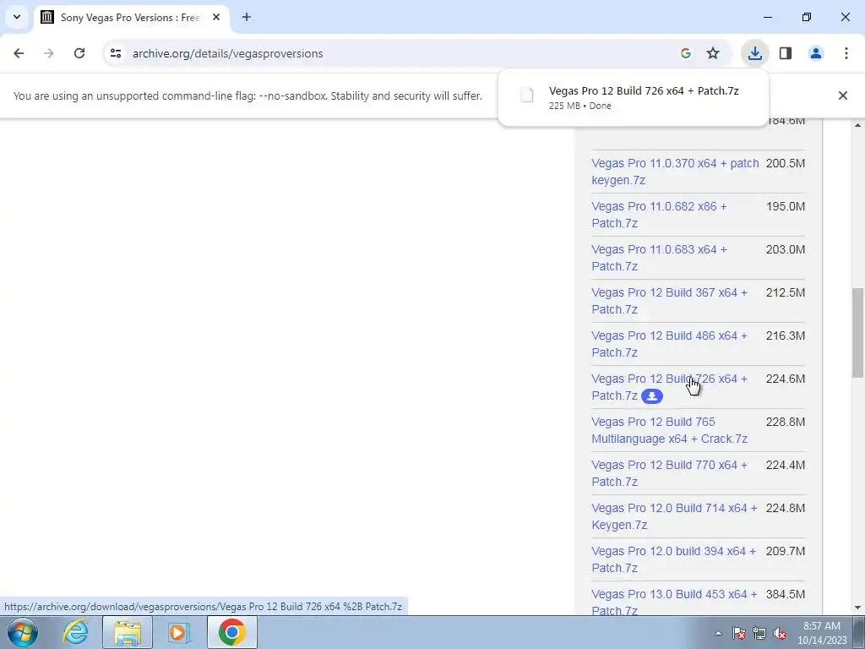Download Vegas Pro 11.0.370 x64 patch keygen
865x649 pixels.
(x=675, y=172)
